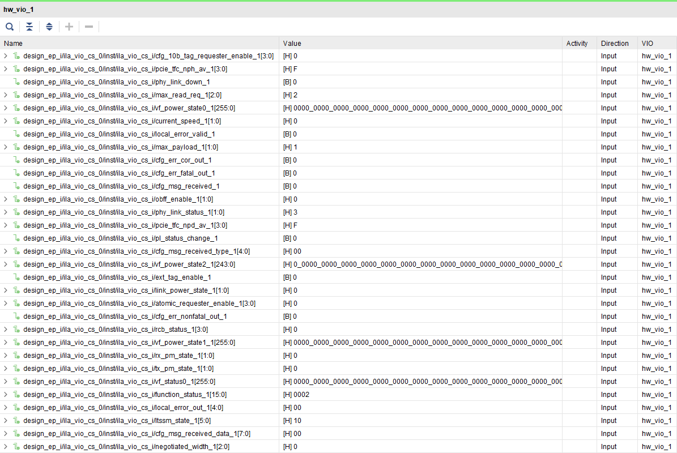
Task: Select the negotiated_width_1[2:0] probe name
Action: 126,447
